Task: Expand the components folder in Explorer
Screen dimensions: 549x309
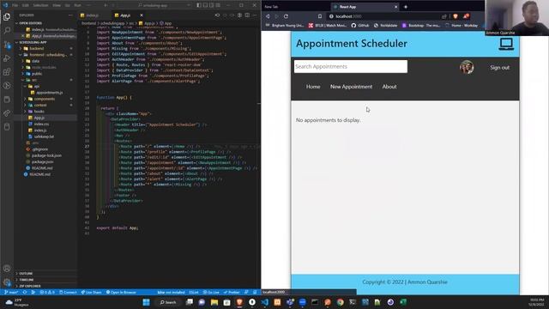Action: [x=44, y=99]
